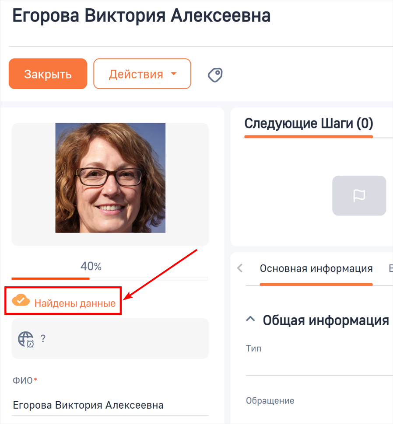Click the flag icon under Следующие Шаги
Viewport: 393px width, 424px height.
pos(359,195)
